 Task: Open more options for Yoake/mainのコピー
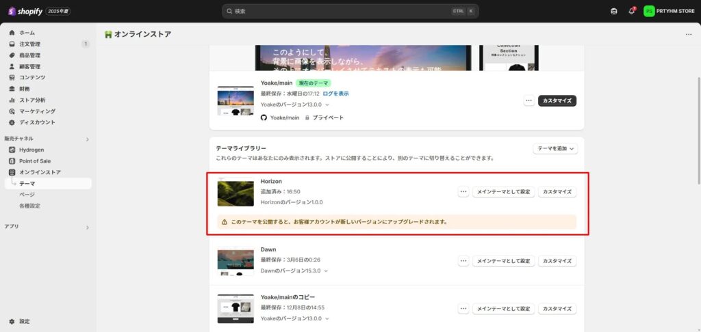(x=463, y=309)
